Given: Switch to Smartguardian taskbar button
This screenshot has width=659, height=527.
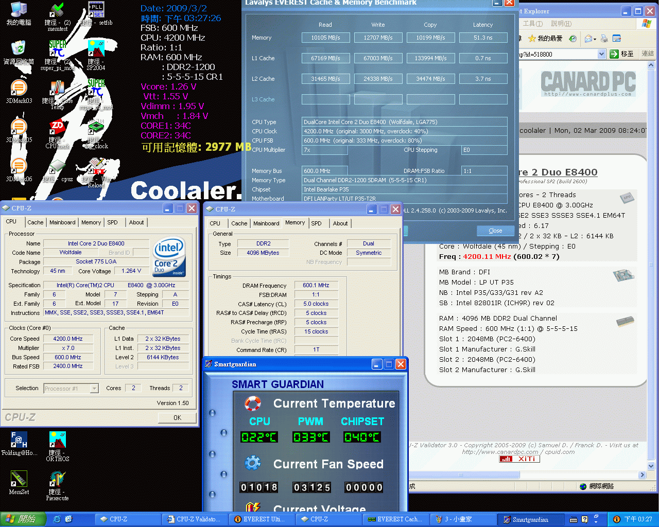Looking at the screenshot, I should [x=531, y=519].
